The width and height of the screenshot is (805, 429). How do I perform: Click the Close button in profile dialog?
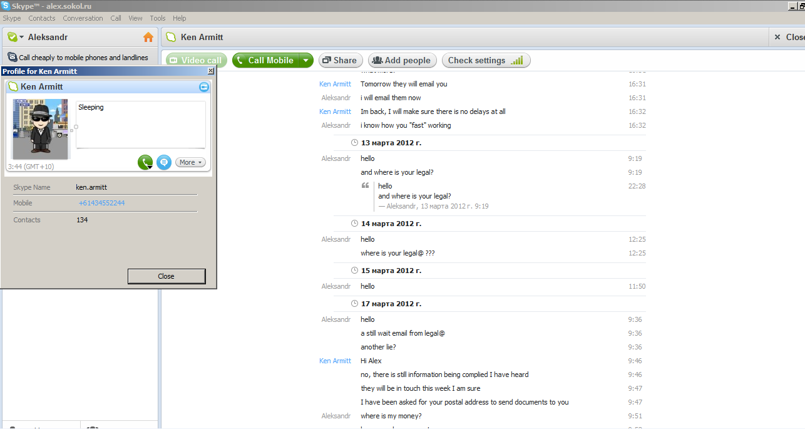coord(167,276)
